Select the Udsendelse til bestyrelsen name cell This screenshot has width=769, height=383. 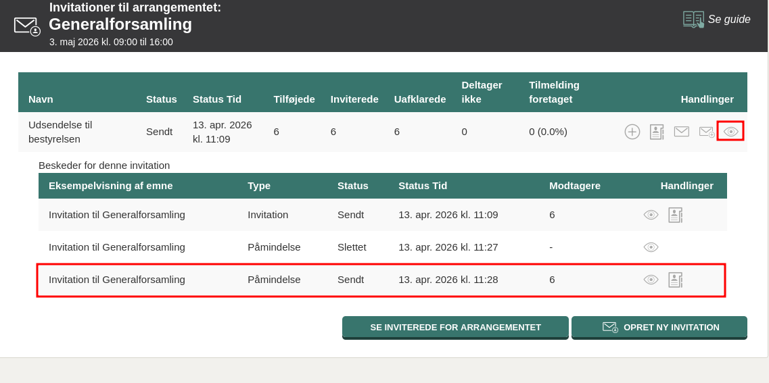point(60,132)
